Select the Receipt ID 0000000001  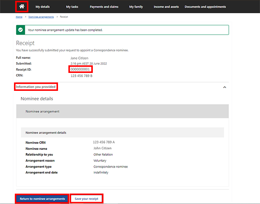[x=80, y=69]
